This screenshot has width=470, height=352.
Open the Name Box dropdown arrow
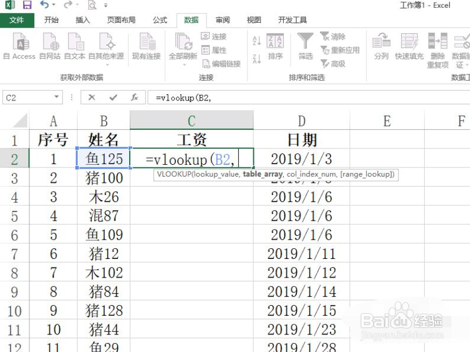[56, 97]
